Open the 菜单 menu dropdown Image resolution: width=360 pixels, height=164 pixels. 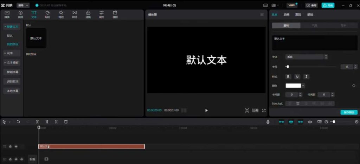pyautogui.click(x=23, y=5)
